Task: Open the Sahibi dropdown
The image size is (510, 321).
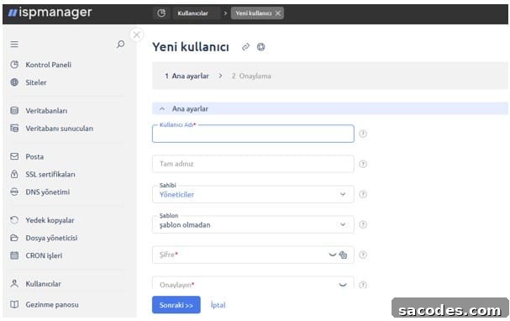Action: click(x=253, y=194)
